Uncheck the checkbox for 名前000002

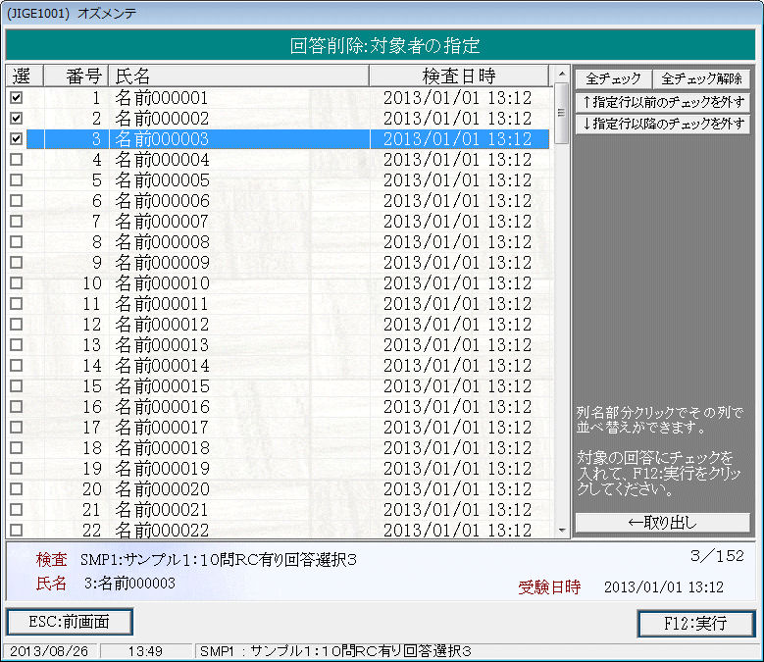point(16,119)
